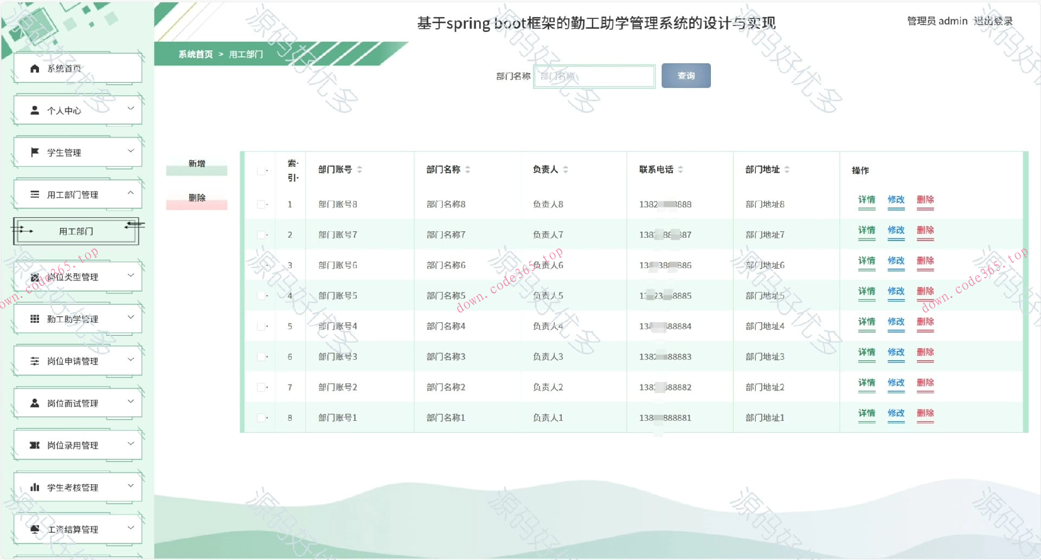Viewport: 1041px width, 560px height.
Task: Select the person icon for 个人中心
Action: [x=34, y=110]
